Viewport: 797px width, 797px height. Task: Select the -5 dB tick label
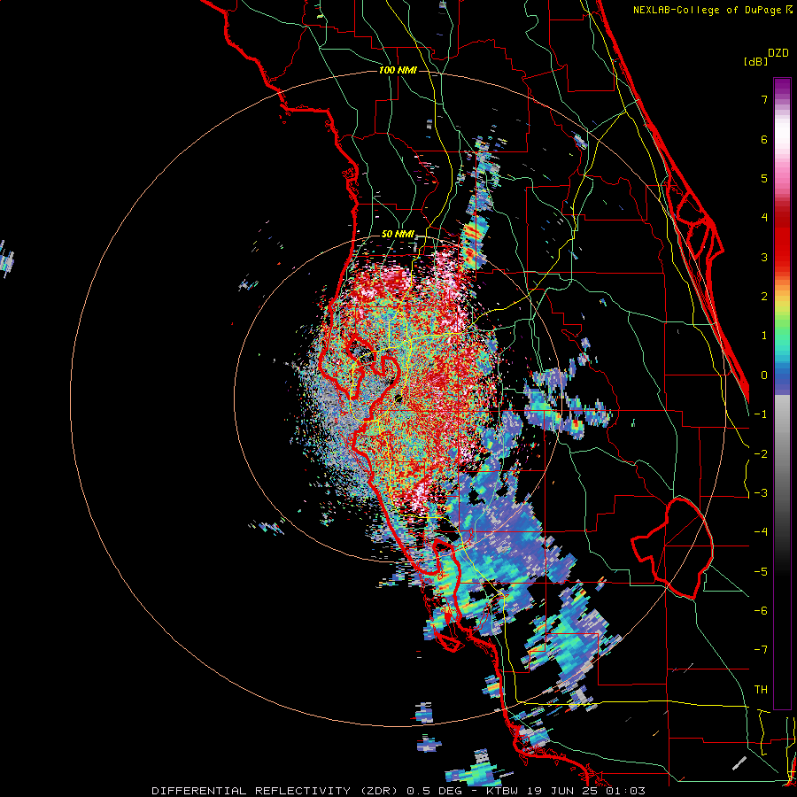click(x=761, y=572)
